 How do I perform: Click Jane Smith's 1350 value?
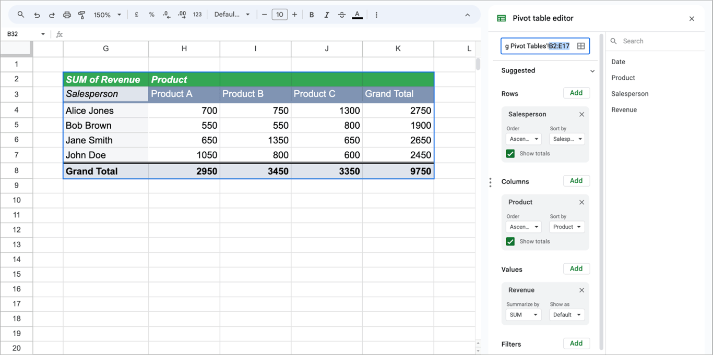[x=256, y=140]
